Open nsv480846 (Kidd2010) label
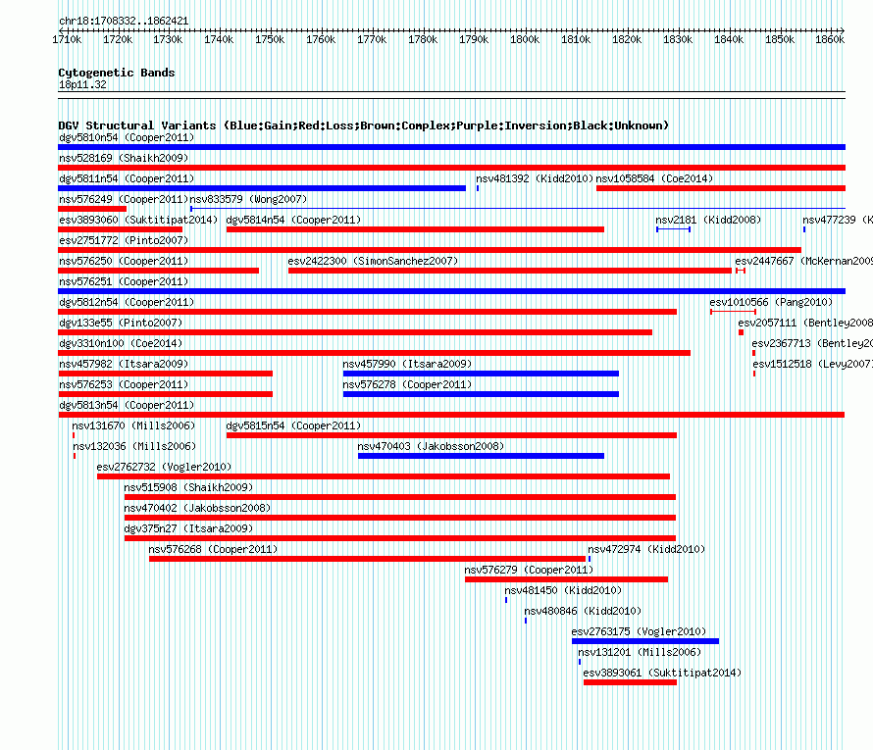873x750 pixels. pos(583,611)
